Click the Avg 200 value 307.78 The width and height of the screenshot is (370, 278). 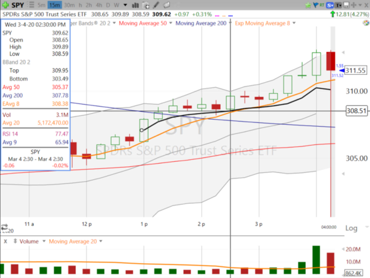coord(60,96)
